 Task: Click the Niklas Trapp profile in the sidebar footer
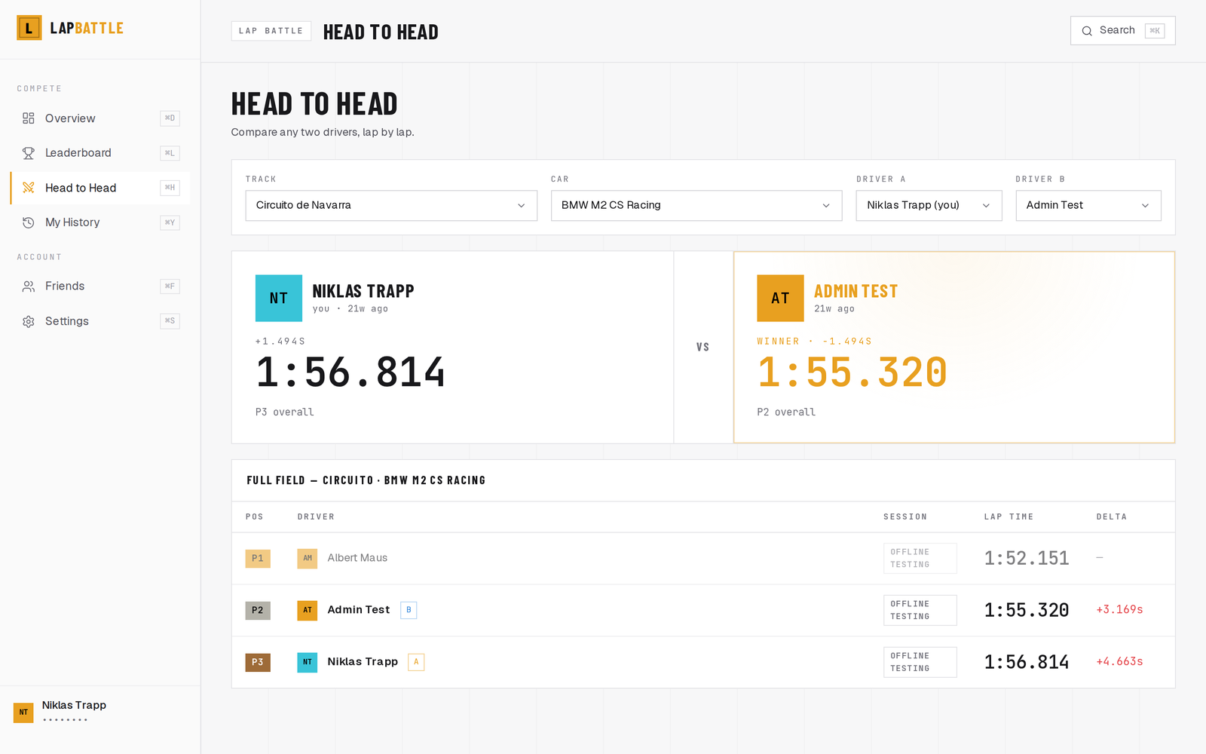(100, 713)
